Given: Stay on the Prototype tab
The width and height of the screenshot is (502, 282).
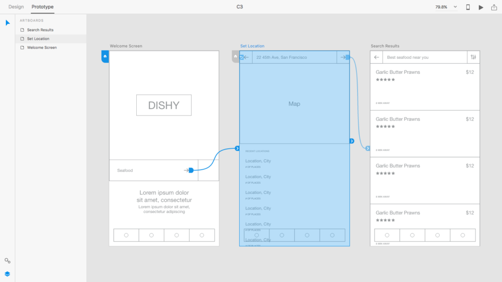Looking at the screenshot, I should click(42, 7).
